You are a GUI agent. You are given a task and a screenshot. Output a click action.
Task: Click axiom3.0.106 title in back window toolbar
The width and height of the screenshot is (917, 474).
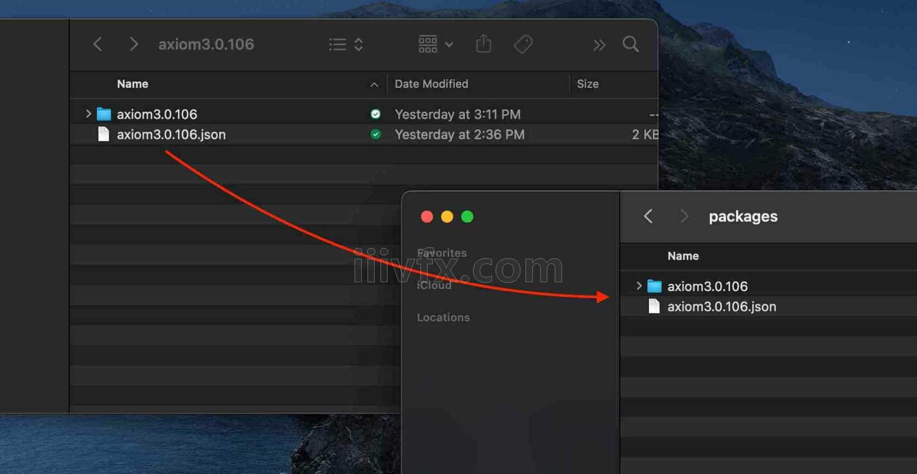(x=206, y=45)
